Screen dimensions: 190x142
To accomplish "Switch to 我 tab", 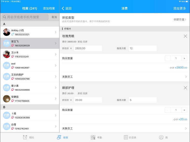I will [163, 137].
